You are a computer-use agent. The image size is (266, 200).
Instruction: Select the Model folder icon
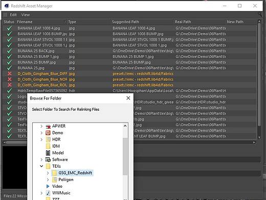tap(48, 153)
